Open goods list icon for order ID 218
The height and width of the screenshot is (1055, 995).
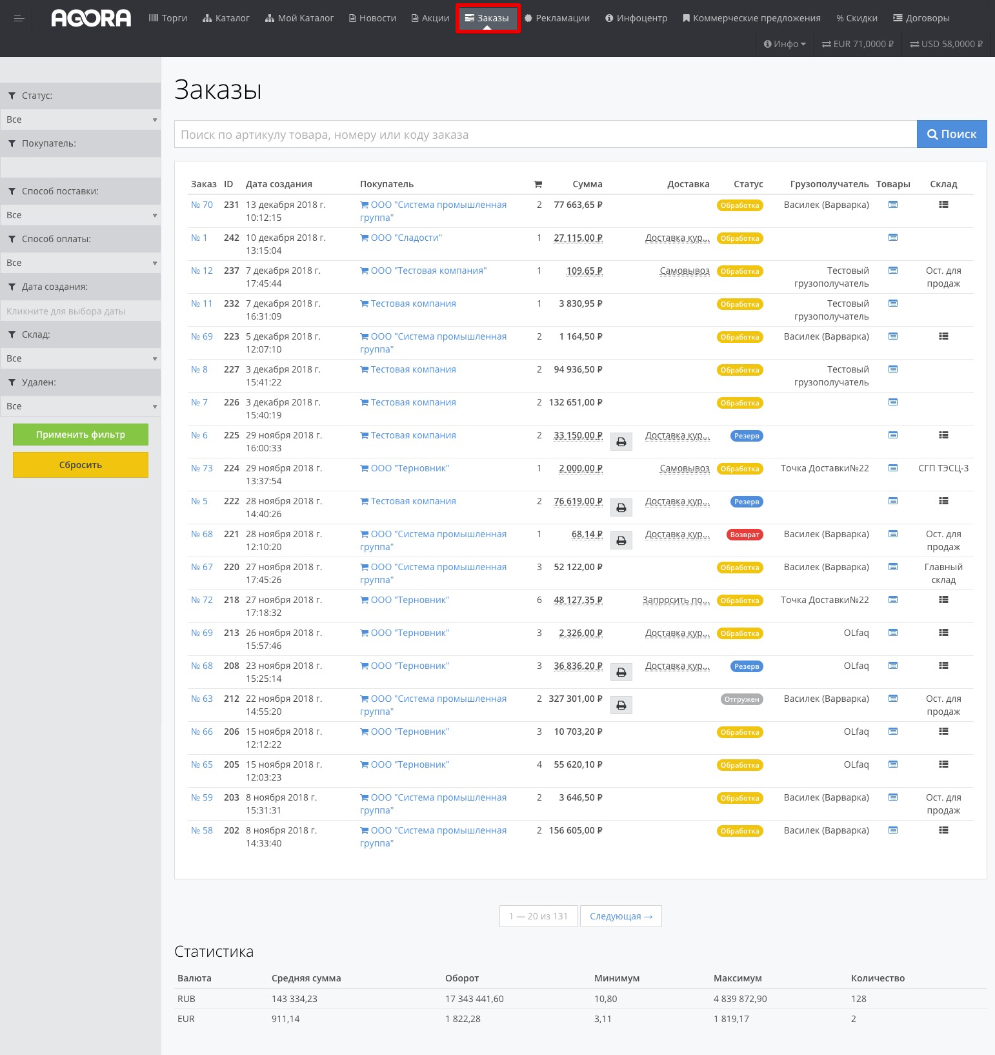click(x=893, y=600)
